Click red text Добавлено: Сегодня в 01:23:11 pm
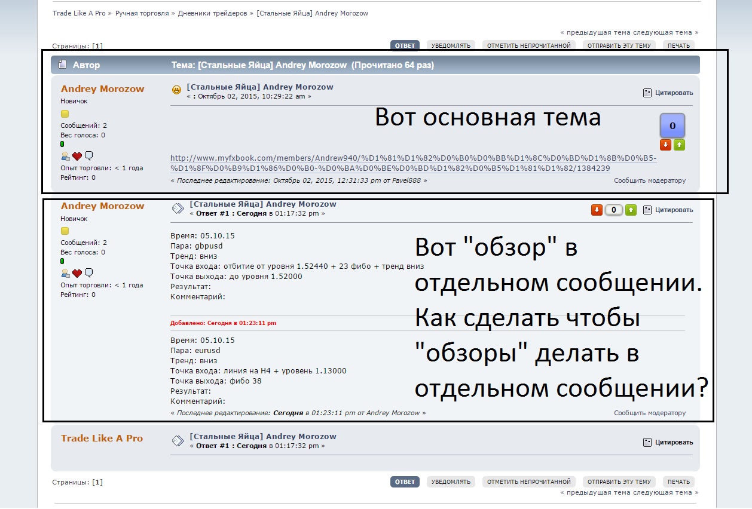752x509 pixels. tap(224, 323)
